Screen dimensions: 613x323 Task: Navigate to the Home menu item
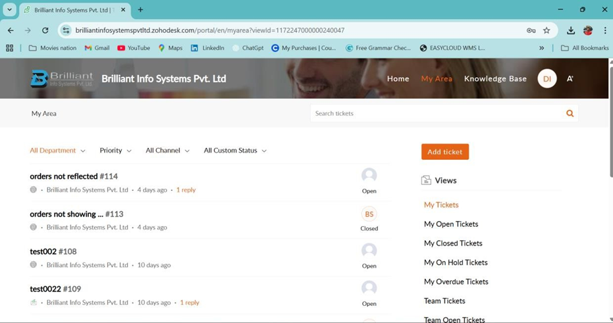pos(398,78)
